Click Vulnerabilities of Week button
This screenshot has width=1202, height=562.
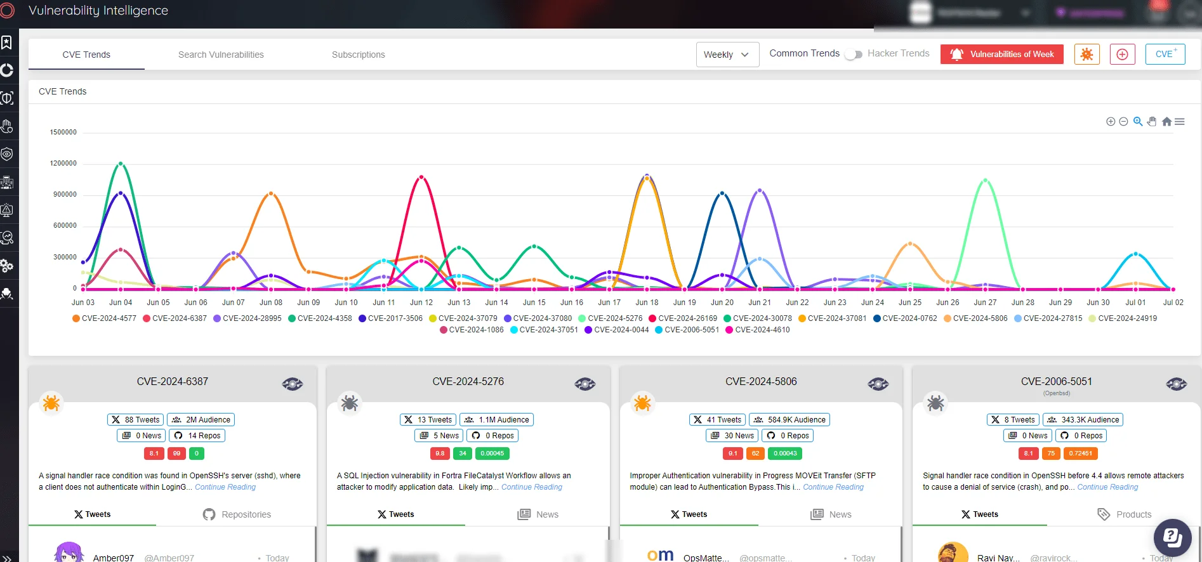pos(1001,54)
